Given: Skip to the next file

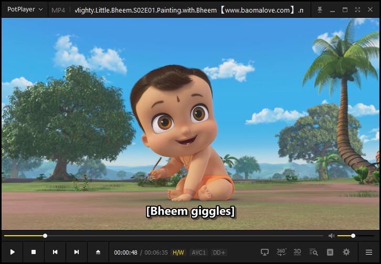Looking at the screenshot, I should coord(76,252).
